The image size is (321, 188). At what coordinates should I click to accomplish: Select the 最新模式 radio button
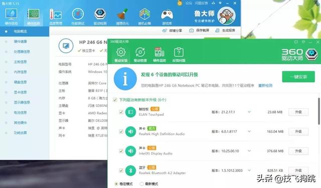[x=141, y=184]
